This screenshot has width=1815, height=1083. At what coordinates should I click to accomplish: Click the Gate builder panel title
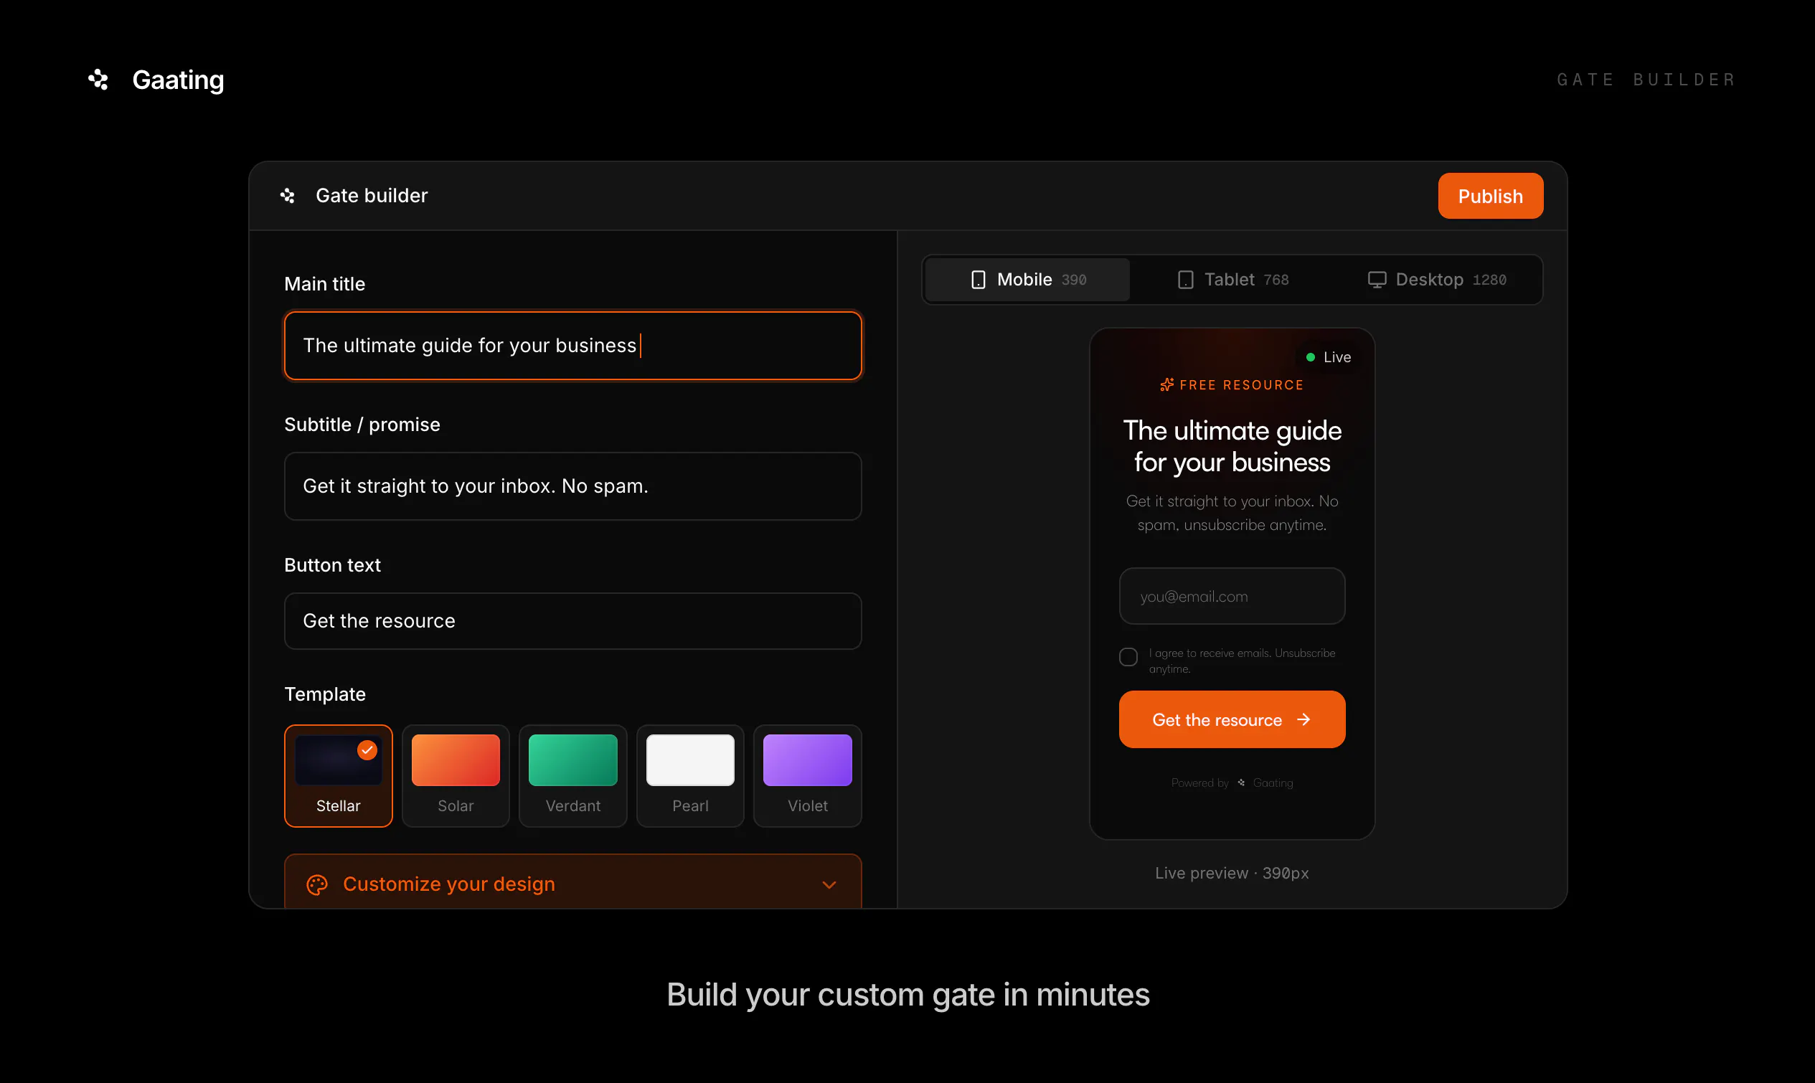[x=372, y=196]
